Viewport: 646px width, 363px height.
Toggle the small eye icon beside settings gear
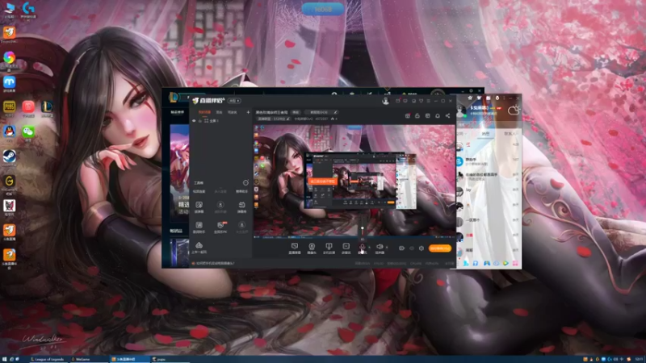(x=412, y=248)
